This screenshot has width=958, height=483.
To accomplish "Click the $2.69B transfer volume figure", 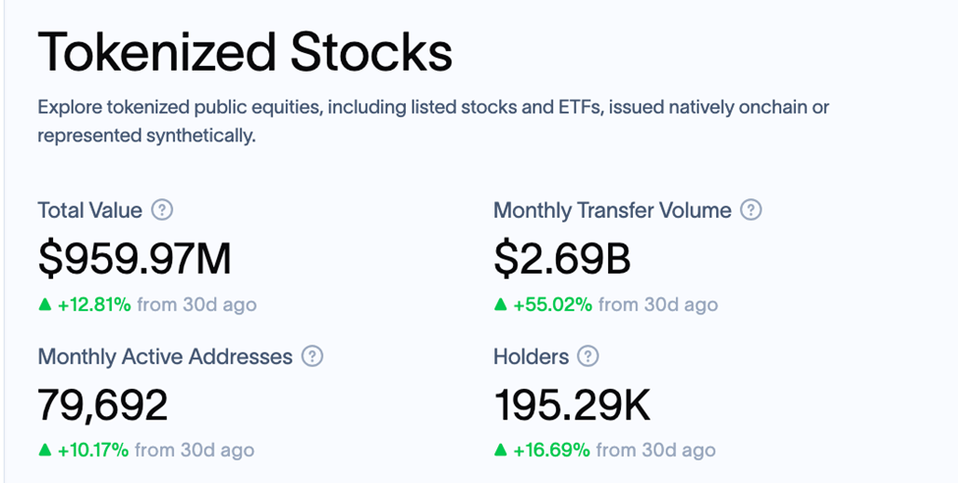I will [x=562, y=258].
